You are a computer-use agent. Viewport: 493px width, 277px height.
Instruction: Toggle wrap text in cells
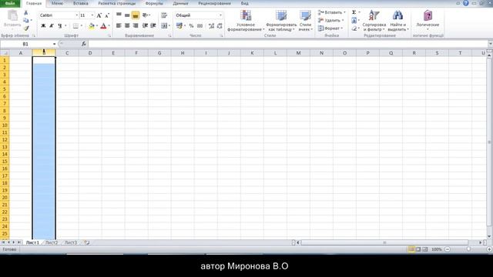tap(164, 15)
